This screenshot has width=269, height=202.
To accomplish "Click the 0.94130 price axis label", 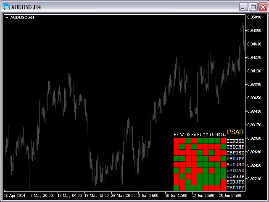I will click(254, 71).
